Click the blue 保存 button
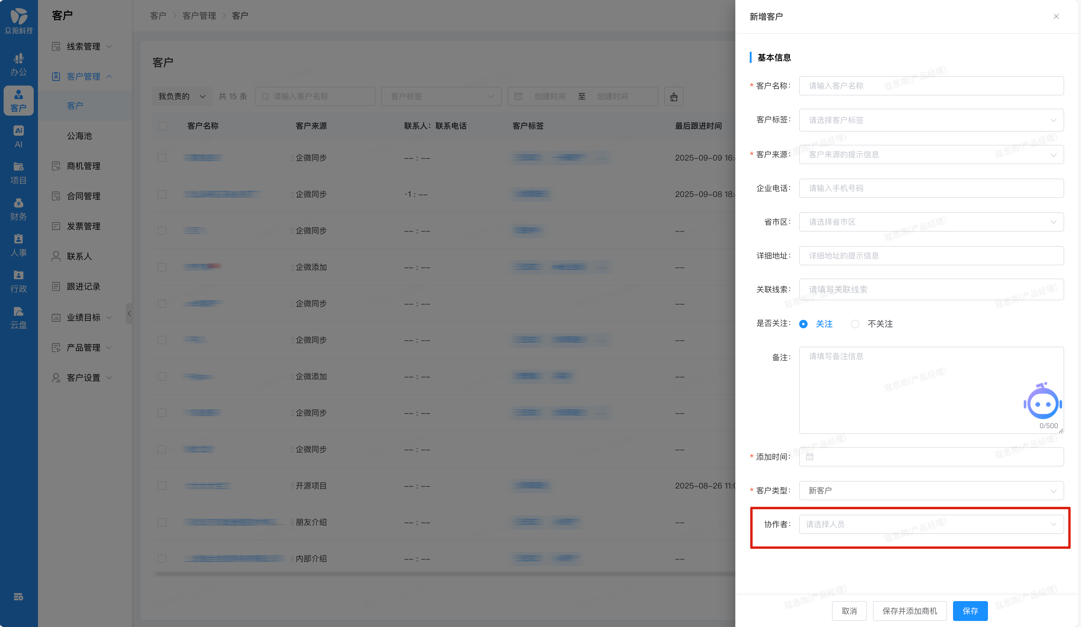Image resolution: width=1081 pixels, height=627 pixels. tap(970, 611)
